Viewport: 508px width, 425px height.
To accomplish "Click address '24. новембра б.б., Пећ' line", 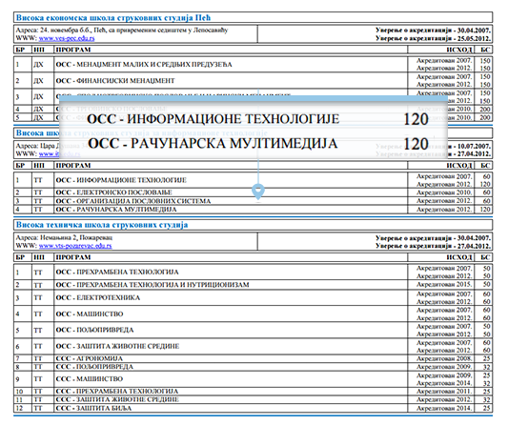I will (122, 30).
